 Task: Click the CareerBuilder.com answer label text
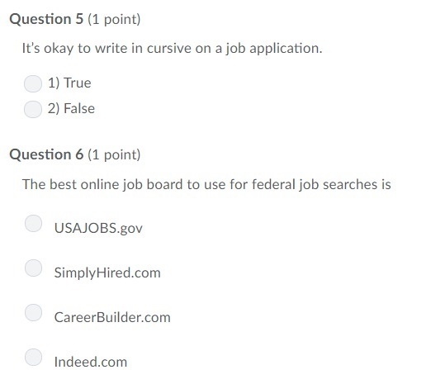(112, 317)
